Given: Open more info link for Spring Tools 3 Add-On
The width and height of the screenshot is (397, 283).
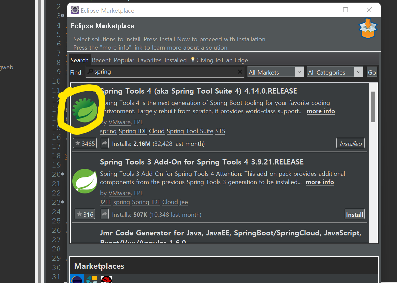Looking at the screenshot, I should click(x=320, y=182).
